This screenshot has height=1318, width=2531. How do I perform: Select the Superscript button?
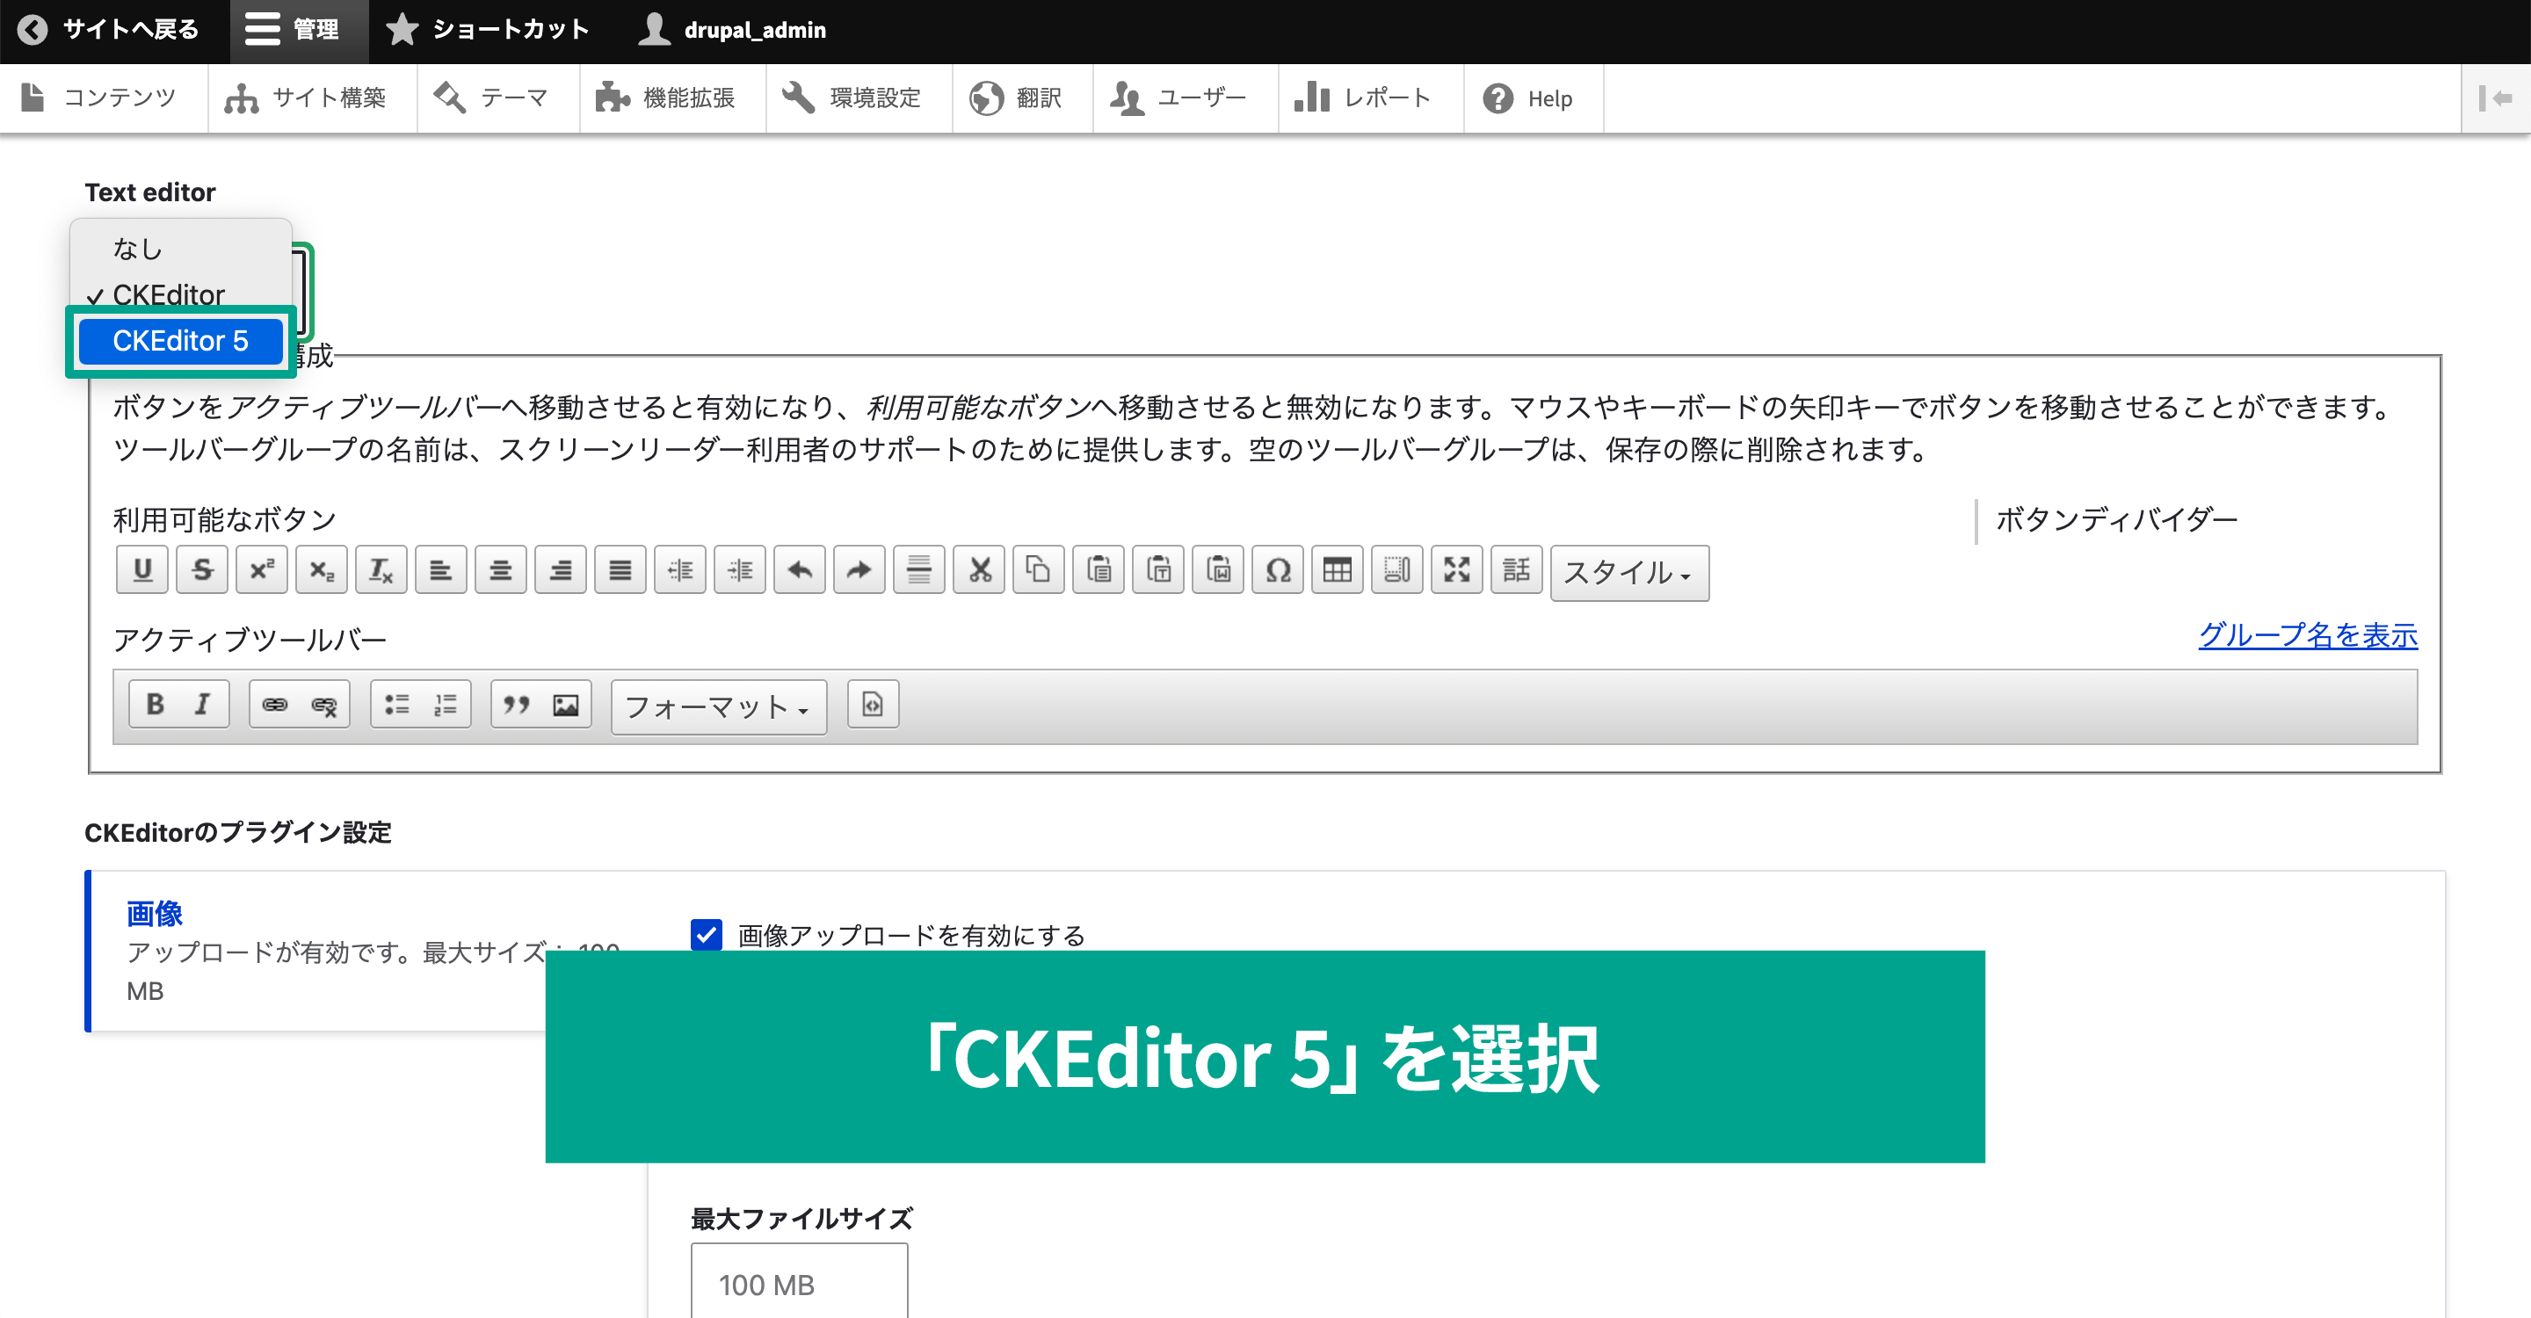pyautogui.click(x=261, y=569)
